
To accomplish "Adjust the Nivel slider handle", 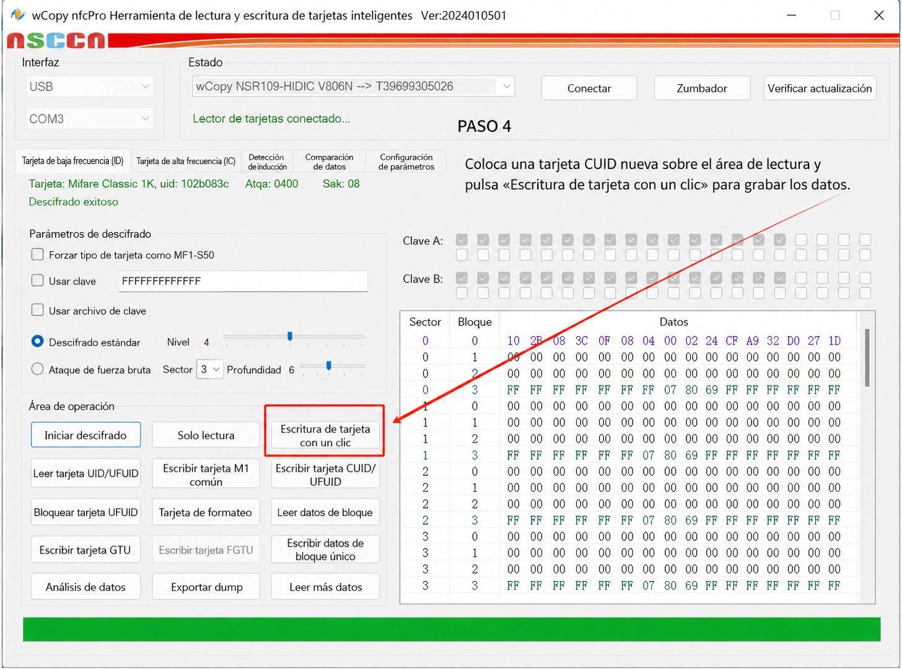I will point(290,336).
